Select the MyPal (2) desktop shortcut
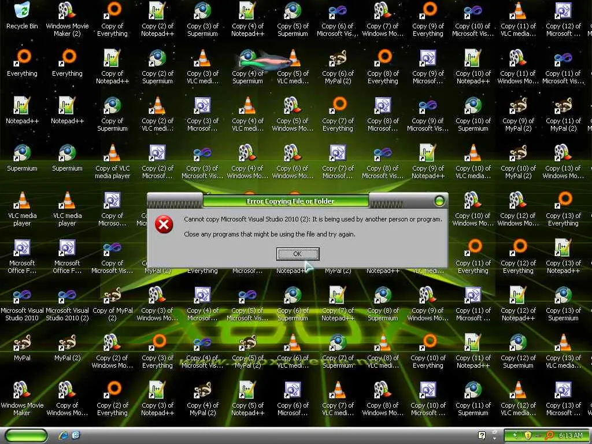The height and width of the screenshot is (444, 592). pyautogui.click(x=67, y=347)
